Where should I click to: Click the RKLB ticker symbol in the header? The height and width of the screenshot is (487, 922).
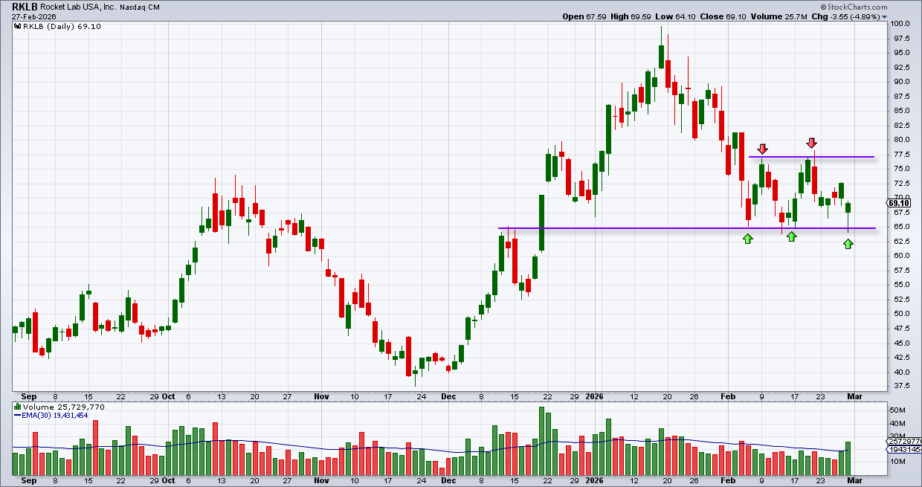click(25, 6)
